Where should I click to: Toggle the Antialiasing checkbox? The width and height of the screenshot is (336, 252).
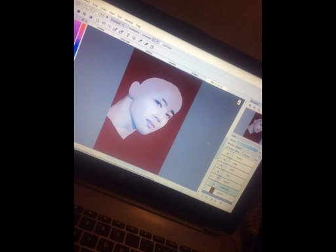[127, 27]
